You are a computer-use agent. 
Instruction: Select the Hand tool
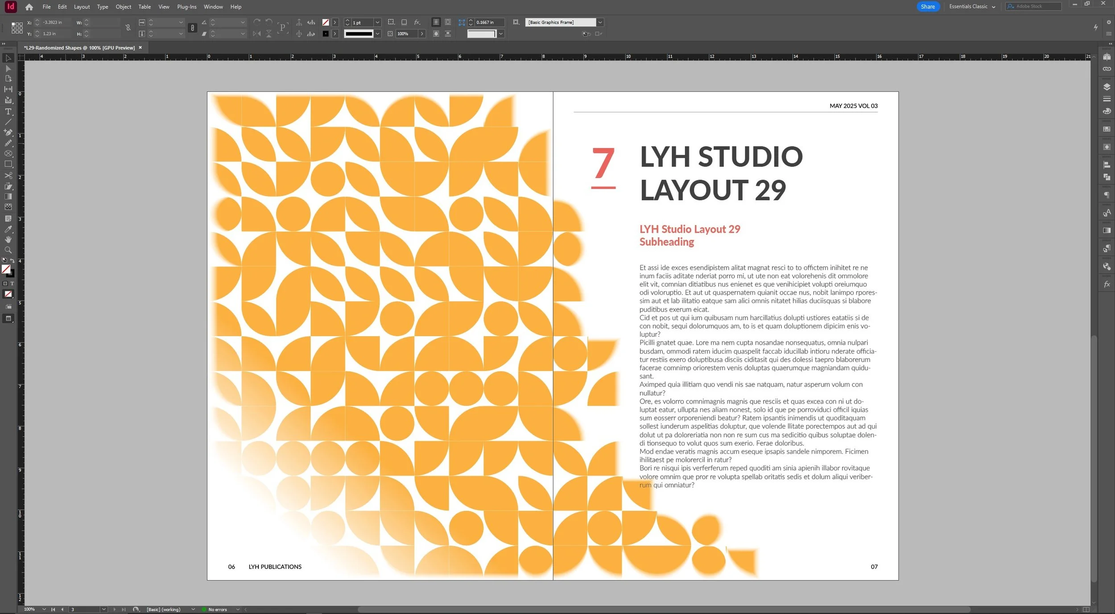(x=8, y=239)
